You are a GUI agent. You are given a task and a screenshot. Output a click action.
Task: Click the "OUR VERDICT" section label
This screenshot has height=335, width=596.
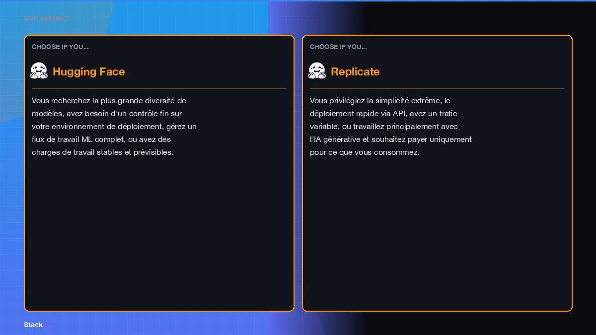pyautogui.click(x=46, y=18)
